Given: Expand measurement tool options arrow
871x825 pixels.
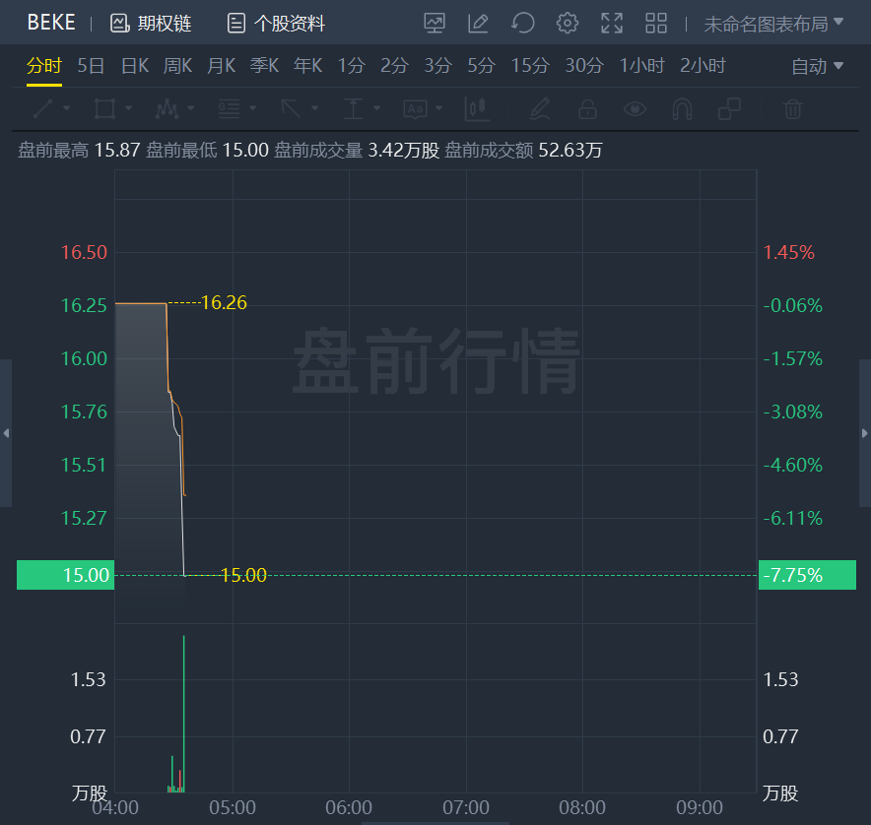Looking at the screenshot, I should [377, 108].
